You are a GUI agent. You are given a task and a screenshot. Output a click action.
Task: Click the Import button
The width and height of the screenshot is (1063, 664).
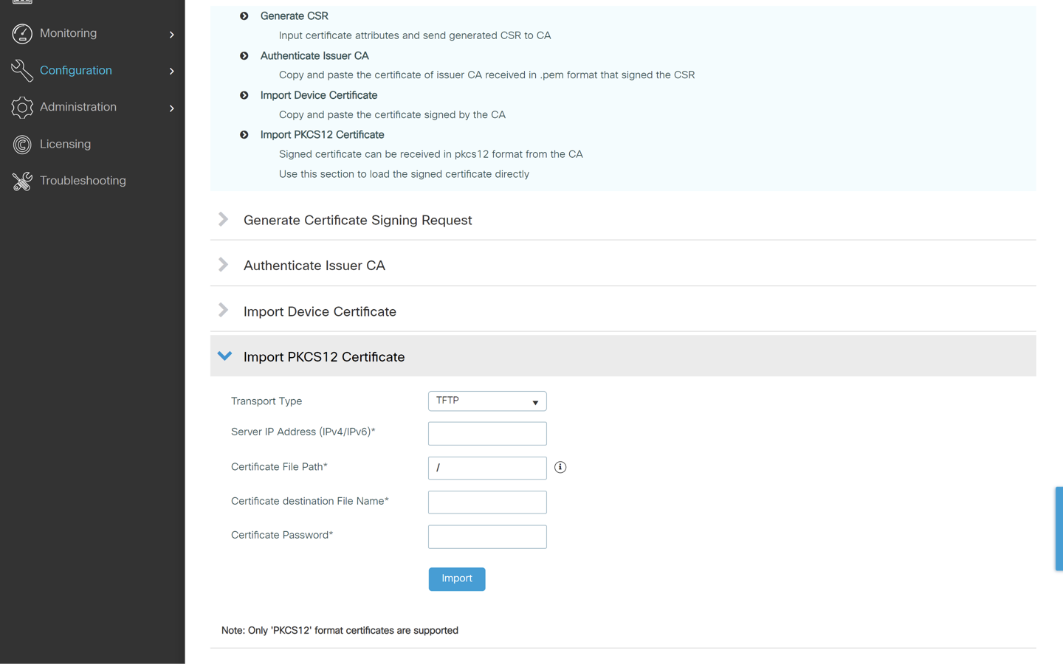click(x=456, y=579)
